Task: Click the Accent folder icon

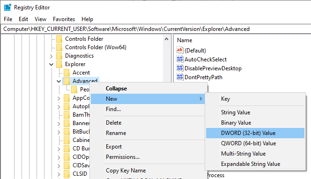Action: [x=67, y=73]
